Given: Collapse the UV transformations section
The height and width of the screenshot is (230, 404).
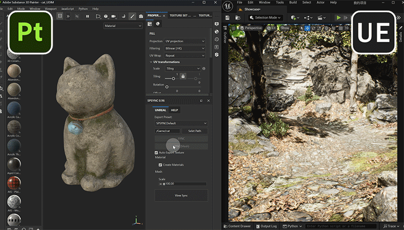Looking at the screenshot, I should click(151, 62).
